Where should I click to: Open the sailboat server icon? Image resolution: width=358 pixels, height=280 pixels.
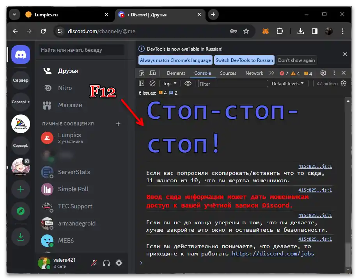pyautogui.click(x=21, y=124)
